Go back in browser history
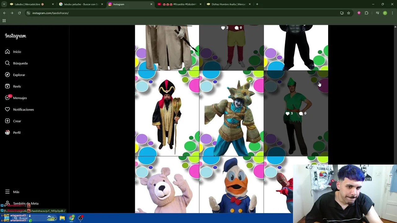Screen dimensions: 397x223 (x=4, y=13)
